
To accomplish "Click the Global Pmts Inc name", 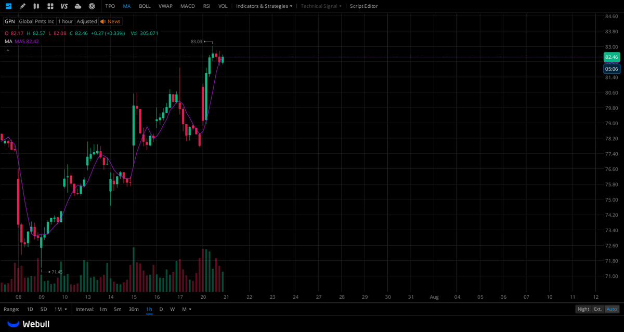I will click(x=36, y=21).
